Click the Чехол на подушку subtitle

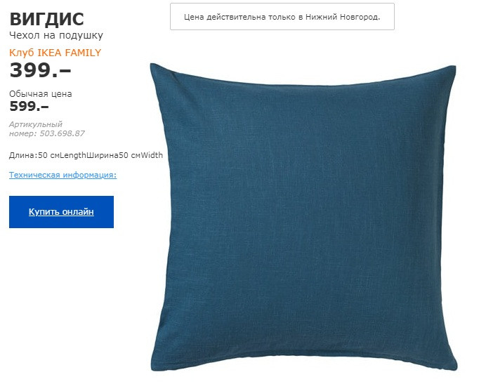[x=55, y=35]
